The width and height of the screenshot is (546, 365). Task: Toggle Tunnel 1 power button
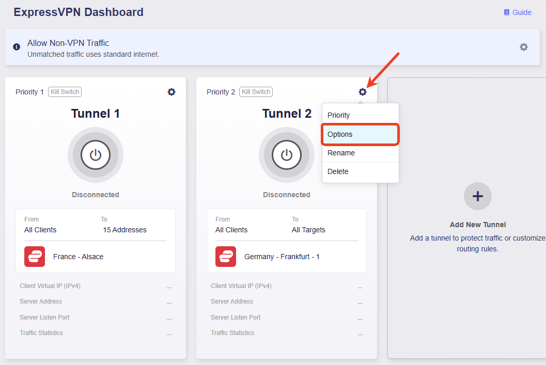96,155
